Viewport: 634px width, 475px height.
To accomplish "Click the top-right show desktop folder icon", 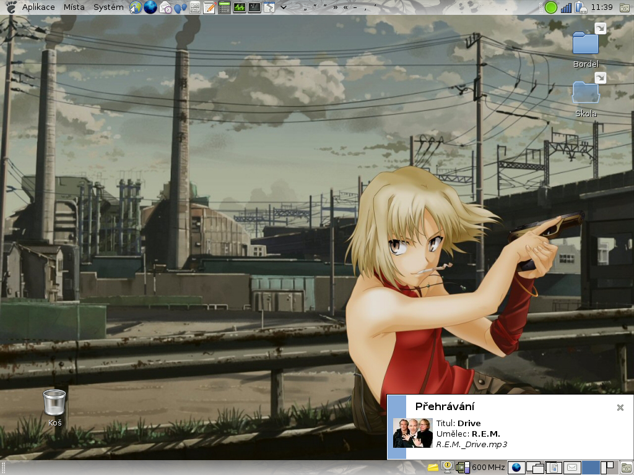I will [625, 7].
